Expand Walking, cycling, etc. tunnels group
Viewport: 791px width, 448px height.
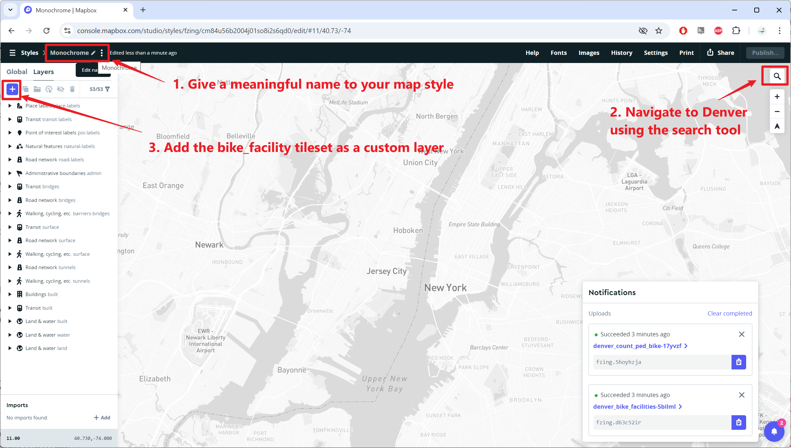coord(10,281)
